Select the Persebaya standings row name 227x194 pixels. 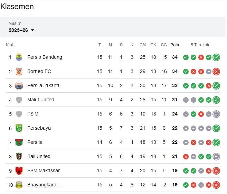(x=39, y=128)
